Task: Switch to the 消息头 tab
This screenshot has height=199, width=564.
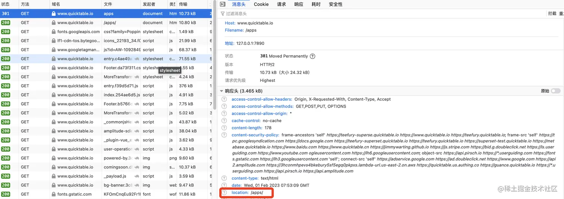Action: click(239, 4)
